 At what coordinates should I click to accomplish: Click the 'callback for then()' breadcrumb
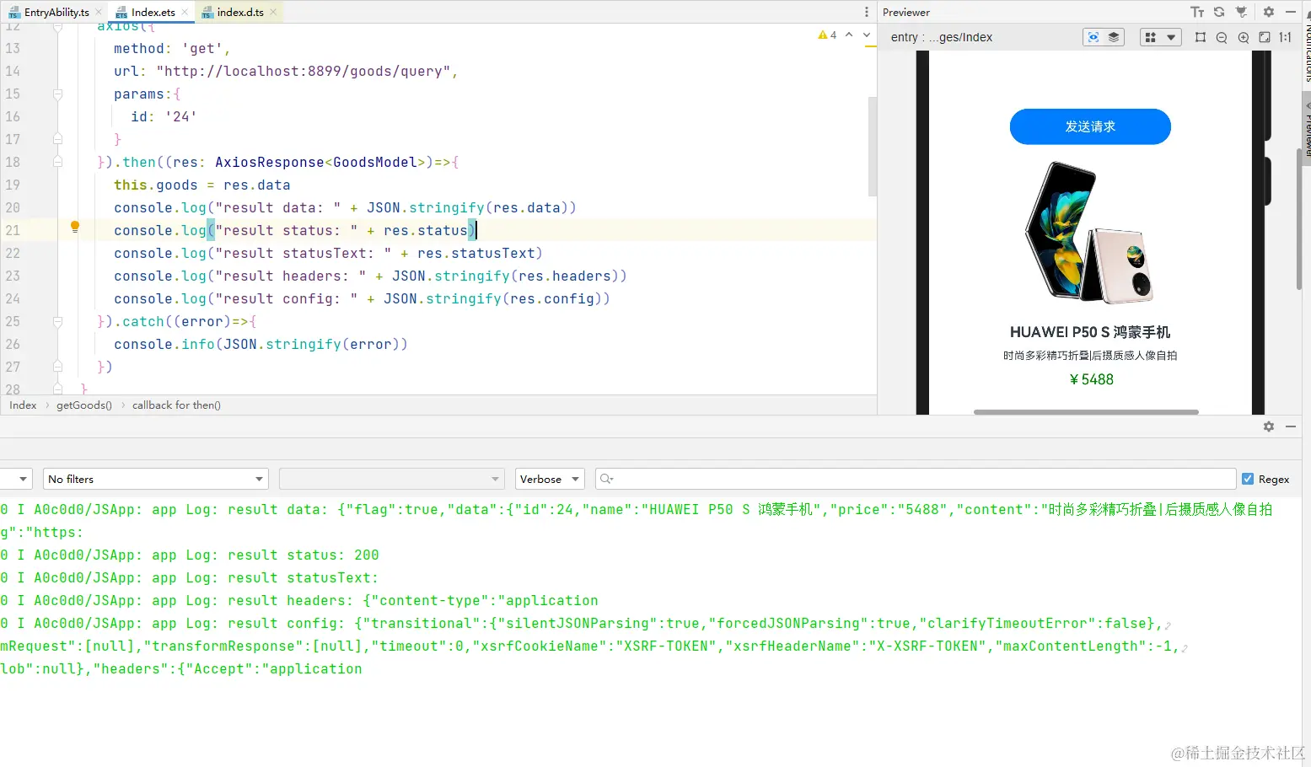pos(176,405)
